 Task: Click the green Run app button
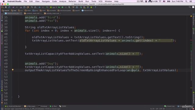tap(59, 7)
